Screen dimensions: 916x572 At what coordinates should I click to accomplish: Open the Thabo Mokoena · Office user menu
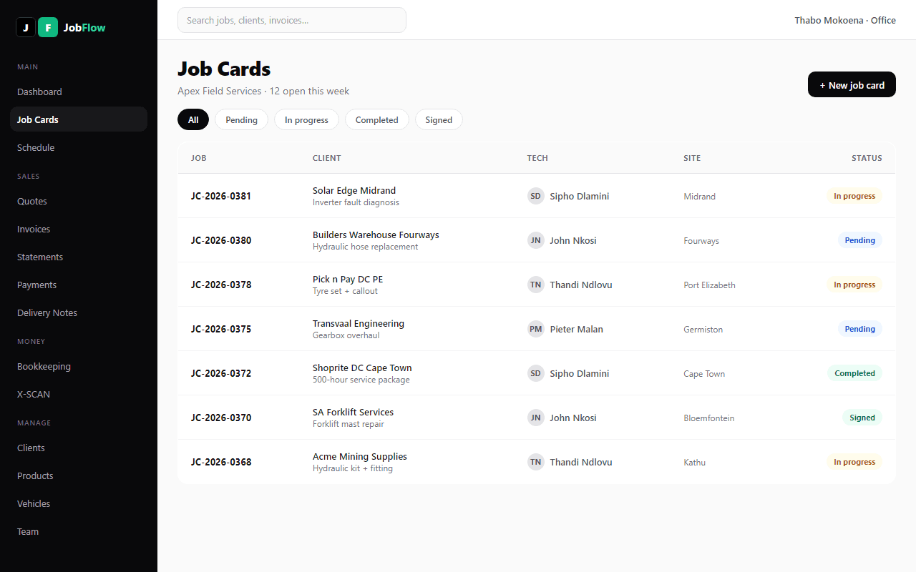click(845, 20)
